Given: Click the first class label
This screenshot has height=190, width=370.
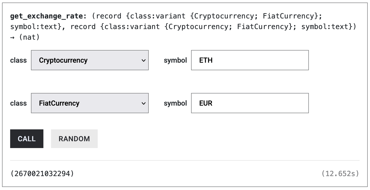Looking at the screenshot, I should [x=18, y=60].
